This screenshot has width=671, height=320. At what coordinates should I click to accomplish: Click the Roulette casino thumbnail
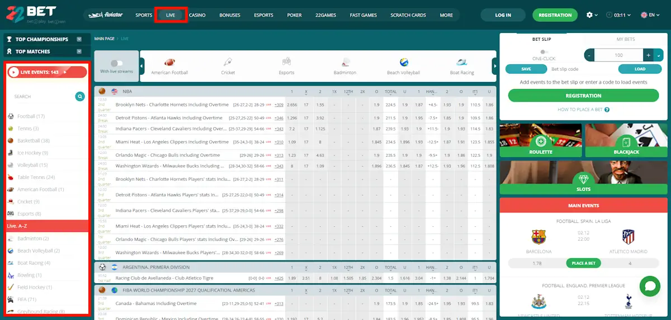tap(540, 140)
